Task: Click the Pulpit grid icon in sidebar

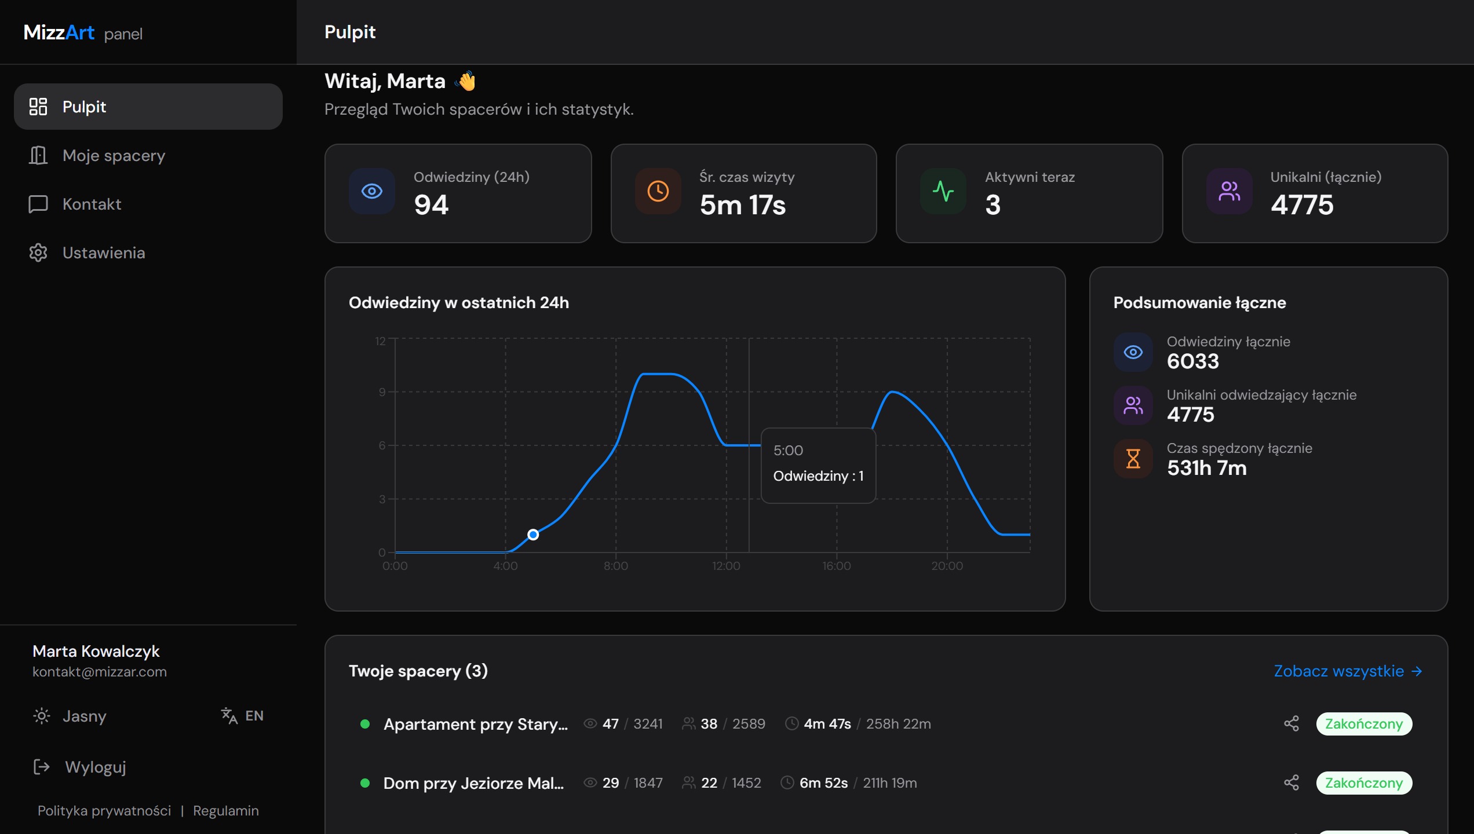Action: point(38,107)
